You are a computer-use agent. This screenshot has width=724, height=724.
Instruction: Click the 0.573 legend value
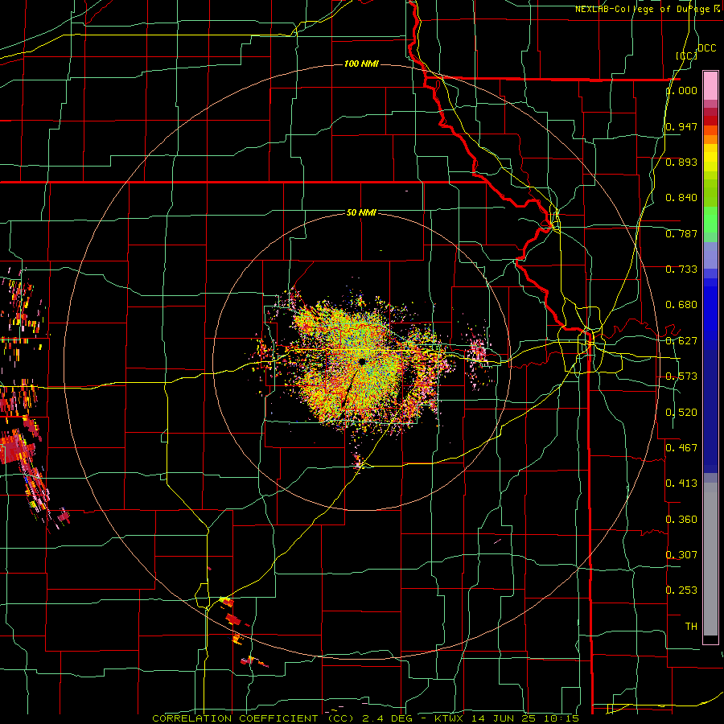(681, 376)
